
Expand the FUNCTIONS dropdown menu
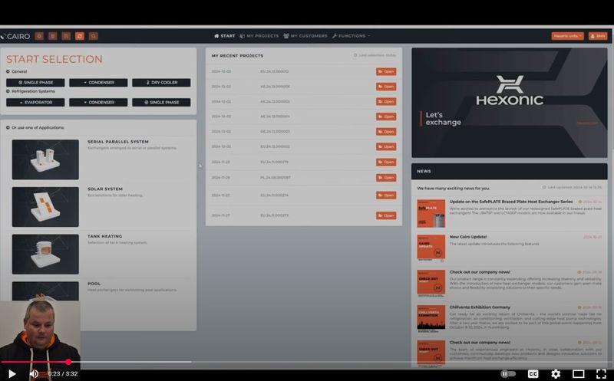coord(351,36)
